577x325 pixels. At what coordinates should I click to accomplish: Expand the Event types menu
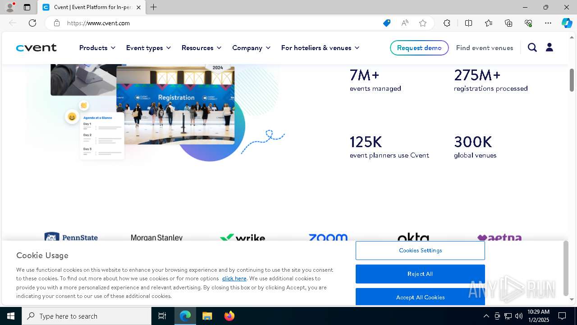point(149,48)
